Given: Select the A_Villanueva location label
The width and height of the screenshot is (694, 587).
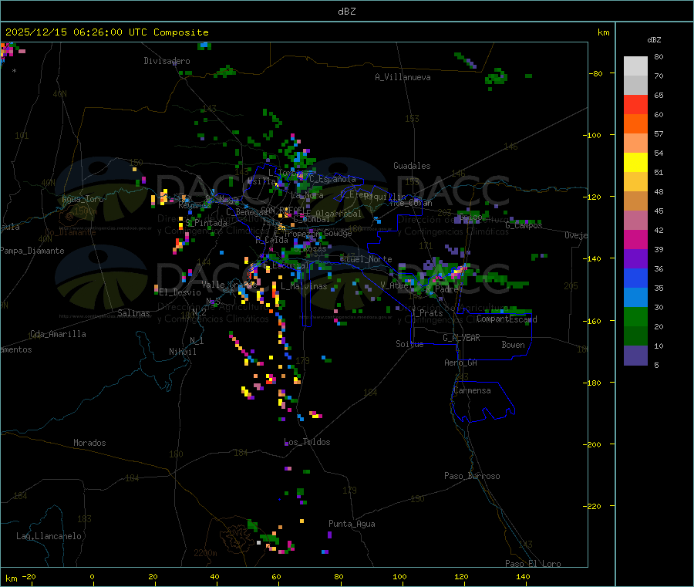Looking at the screenshot, I should (403, 77).
